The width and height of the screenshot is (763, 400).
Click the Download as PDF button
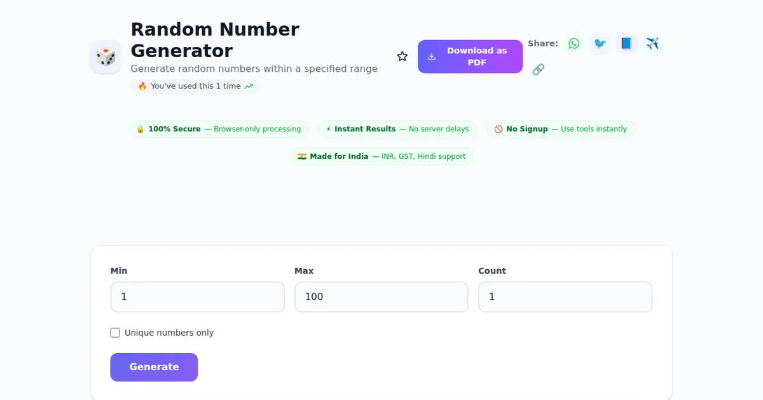pyautogui.click(x=470, y=57)
